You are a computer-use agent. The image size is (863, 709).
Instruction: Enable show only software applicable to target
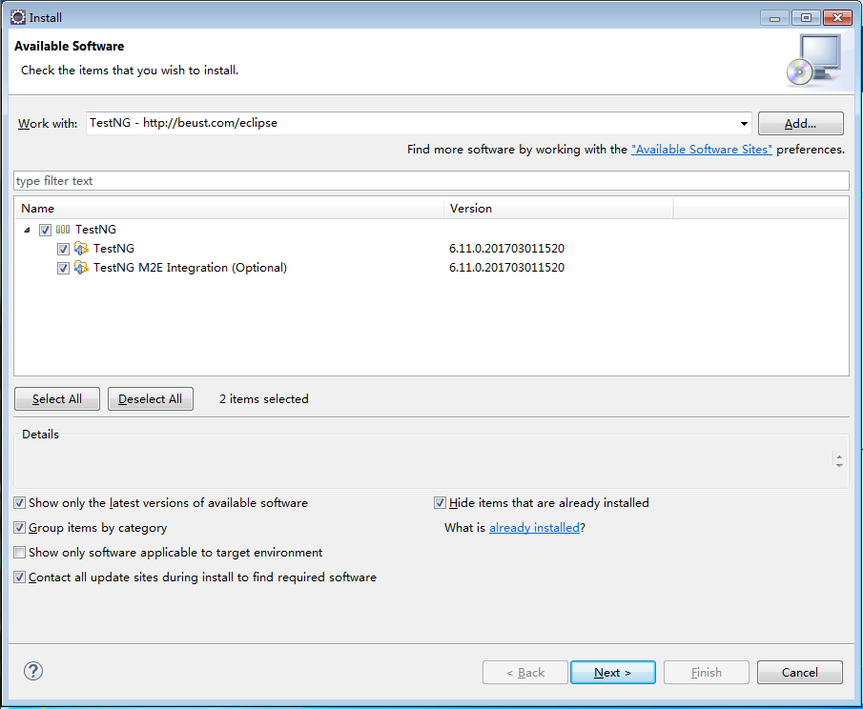[x=20, y=553]
